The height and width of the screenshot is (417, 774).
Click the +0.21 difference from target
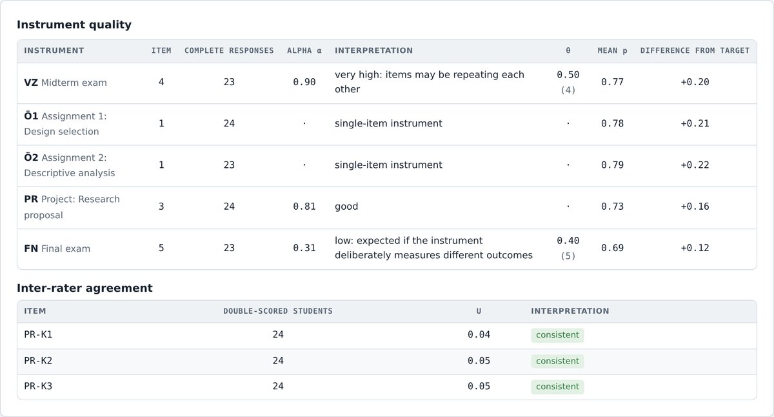coord(695,124)
